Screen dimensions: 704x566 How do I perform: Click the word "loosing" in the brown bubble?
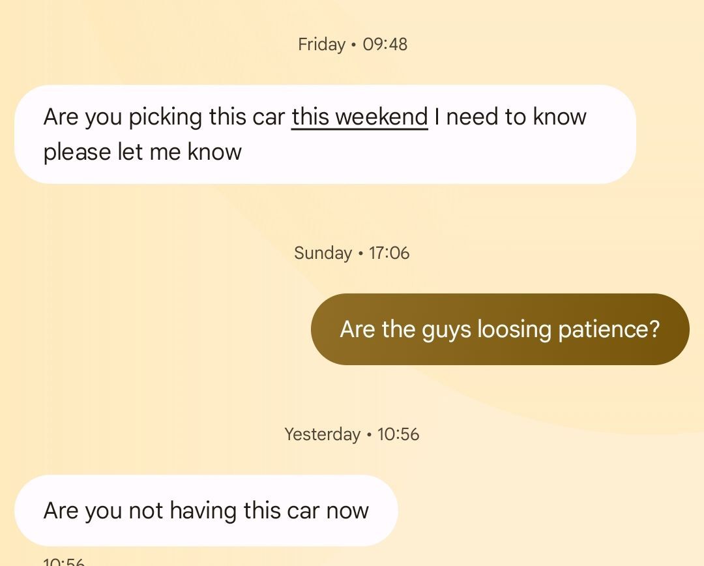point(514,330)
